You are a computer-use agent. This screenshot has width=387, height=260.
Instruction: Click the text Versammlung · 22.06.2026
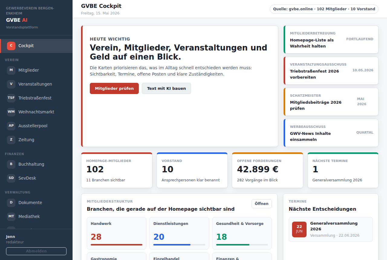[x=335, y=236]
